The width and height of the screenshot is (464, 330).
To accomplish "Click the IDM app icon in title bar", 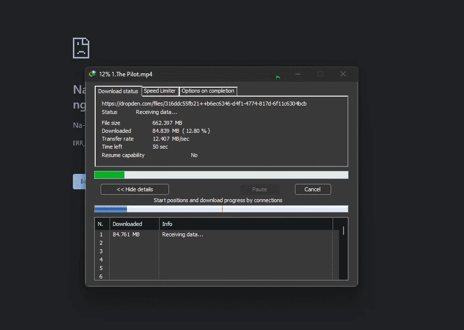I will click(x=93, y=74).
